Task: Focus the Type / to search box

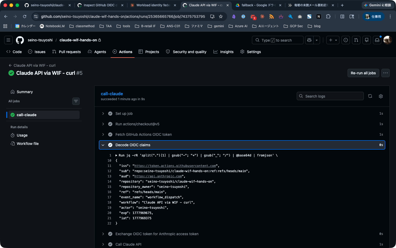Action: tap(278, 40)
